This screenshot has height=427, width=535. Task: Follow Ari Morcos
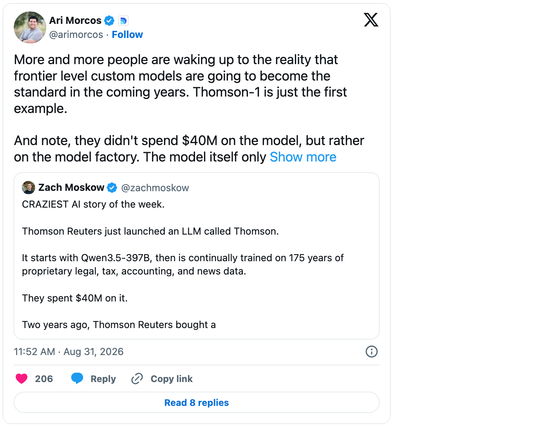(x=127, y=34)
